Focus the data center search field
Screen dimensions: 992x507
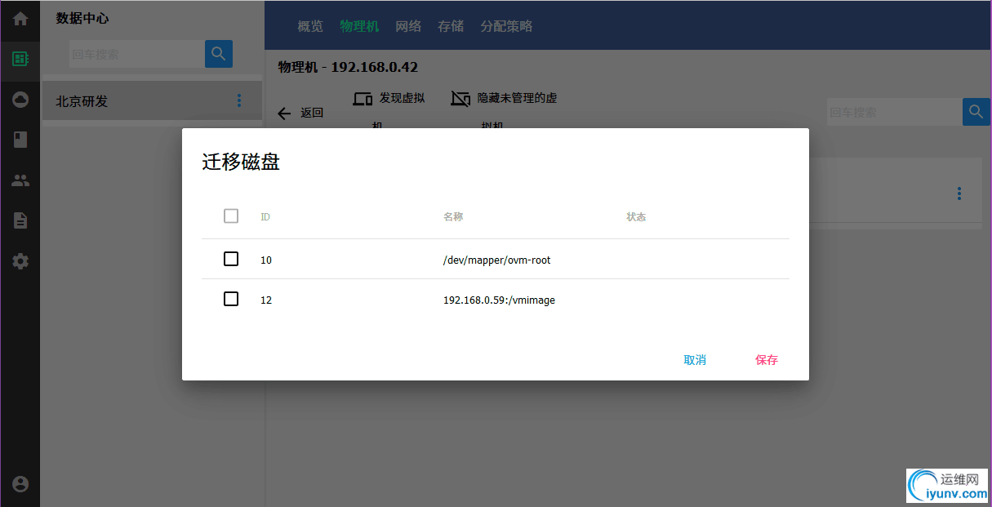136,55
